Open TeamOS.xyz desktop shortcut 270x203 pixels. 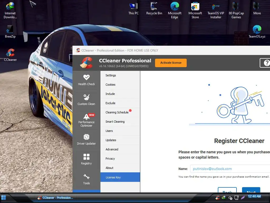(257, 32)
